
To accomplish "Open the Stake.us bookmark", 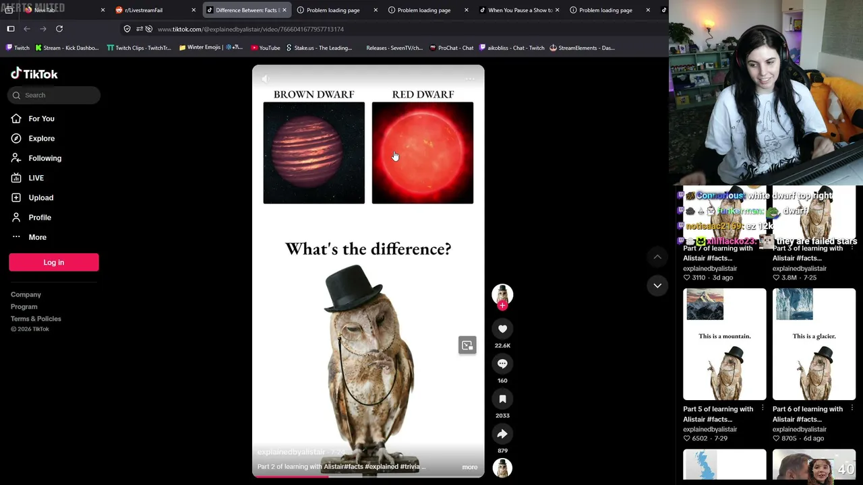I will pos(319,48).
